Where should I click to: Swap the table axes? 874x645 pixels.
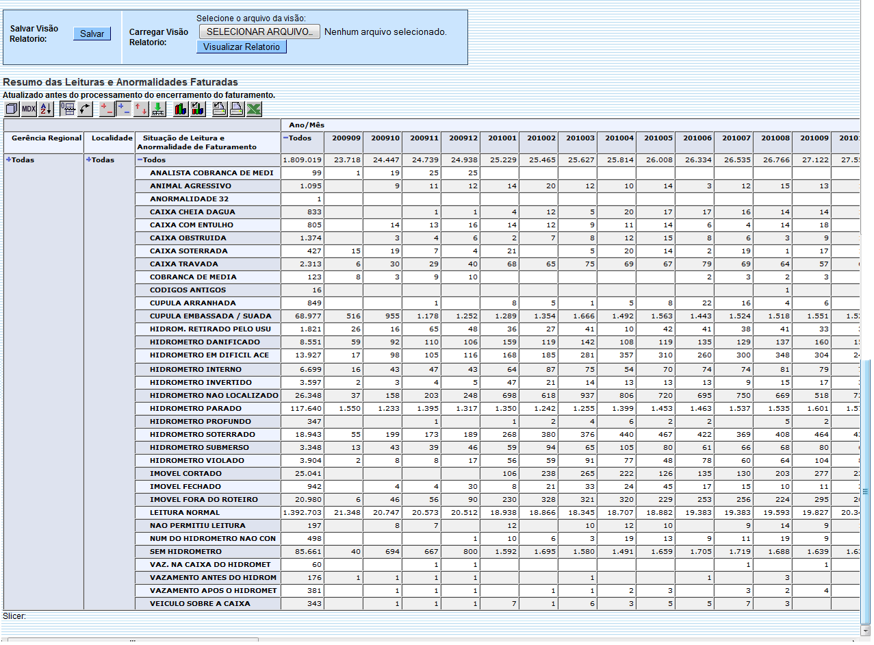point(86,109)
